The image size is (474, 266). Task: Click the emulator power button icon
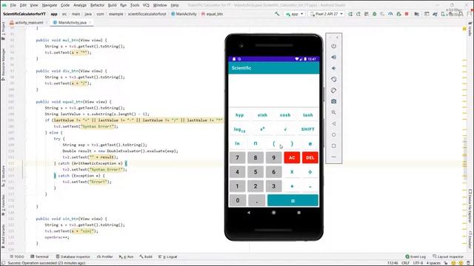334,46
